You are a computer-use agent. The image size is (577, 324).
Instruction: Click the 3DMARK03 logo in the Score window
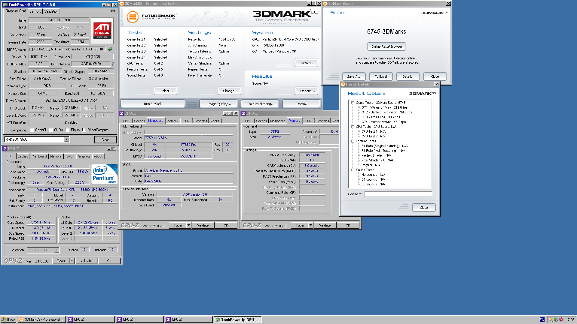click(434, 13)
